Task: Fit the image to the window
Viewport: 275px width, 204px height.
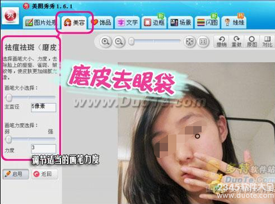Action: [189, 41]
